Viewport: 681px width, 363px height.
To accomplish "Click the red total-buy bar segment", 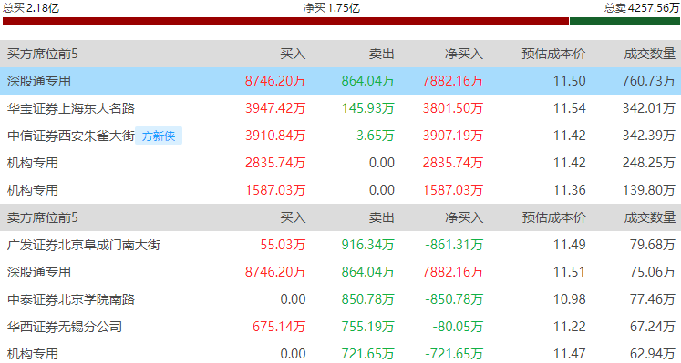I will (285, 21).
